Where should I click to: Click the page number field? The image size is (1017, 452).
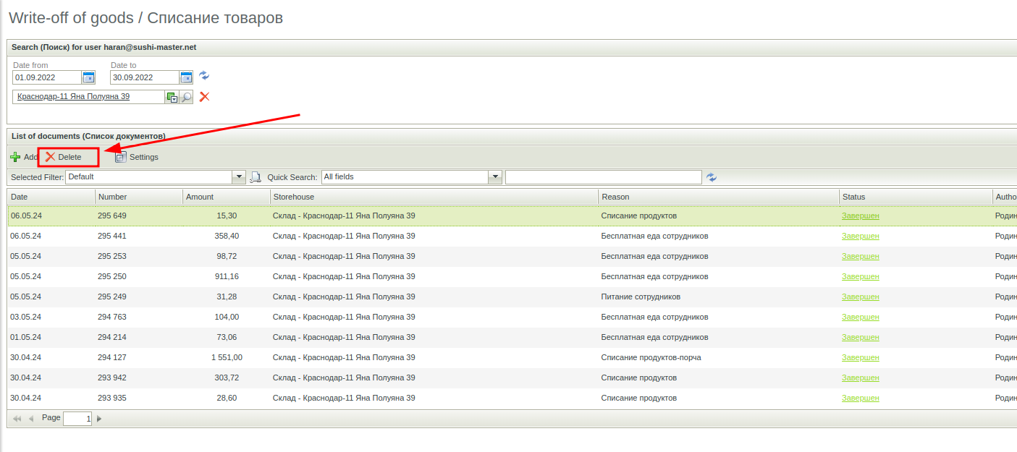(77, 419)
